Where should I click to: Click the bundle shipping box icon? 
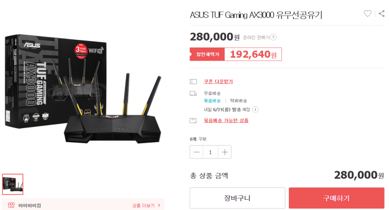click(193, 120)
